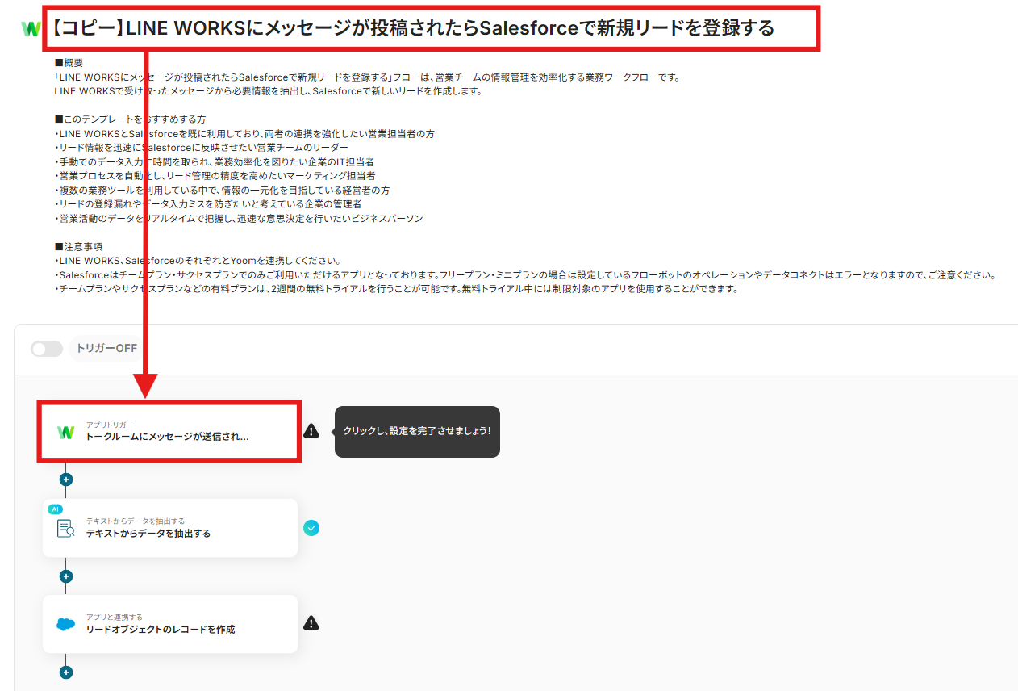Click the アプリトリガー label in the first card
1018x691 pixels.
click(x=111, y=425)
